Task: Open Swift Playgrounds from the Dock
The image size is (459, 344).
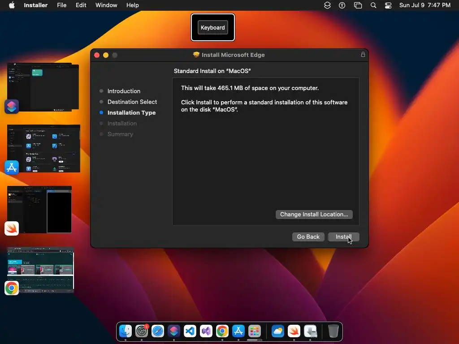Action: 294,331
